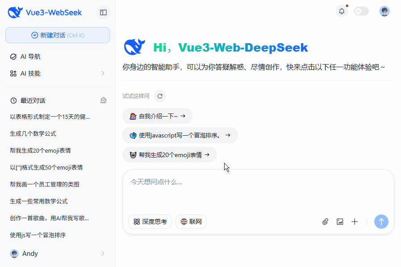The width and height of the screenshot is (401, 267).
Task: Select the attachment paperclip icon
Action: [325, 221]
